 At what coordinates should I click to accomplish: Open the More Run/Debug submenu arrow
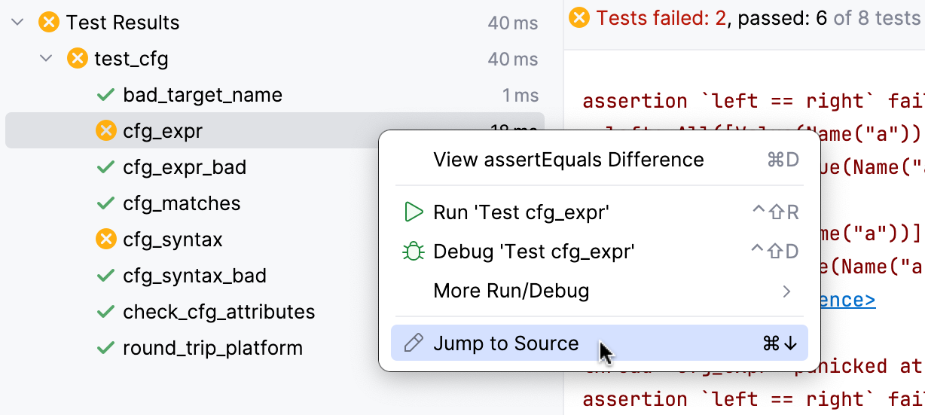[786, 291]
